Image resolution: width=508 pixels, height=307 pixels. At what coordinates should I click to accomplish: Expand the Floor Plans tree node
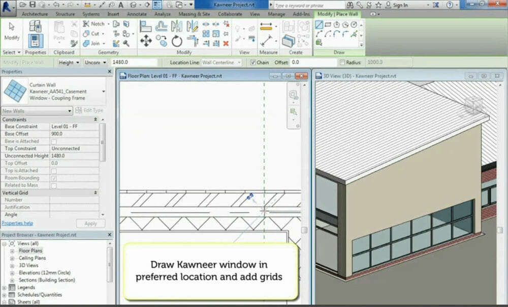click(x=12, y=251)
